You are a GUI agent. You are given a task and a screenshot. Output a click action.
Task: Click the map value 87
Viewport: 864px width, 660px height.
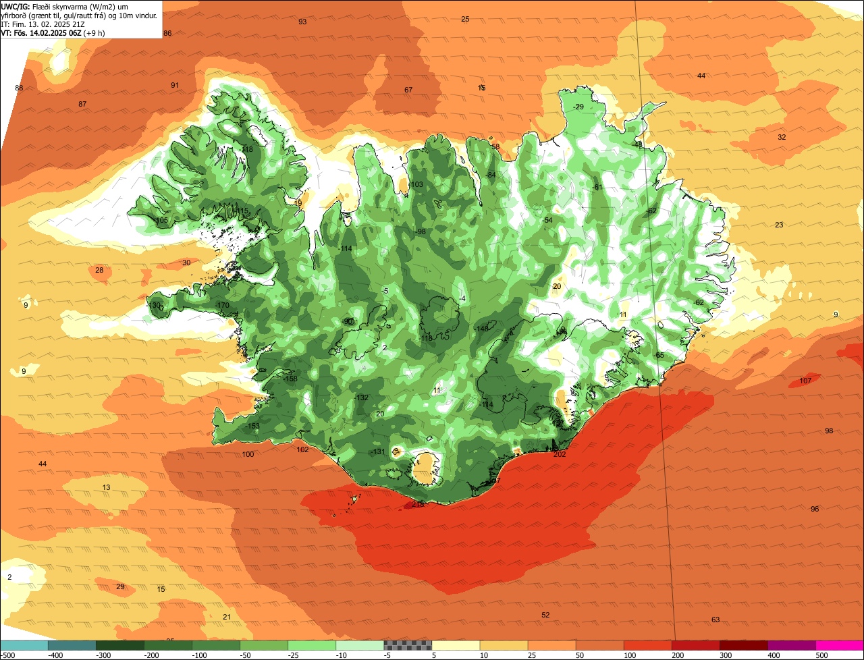coord(82,104)
